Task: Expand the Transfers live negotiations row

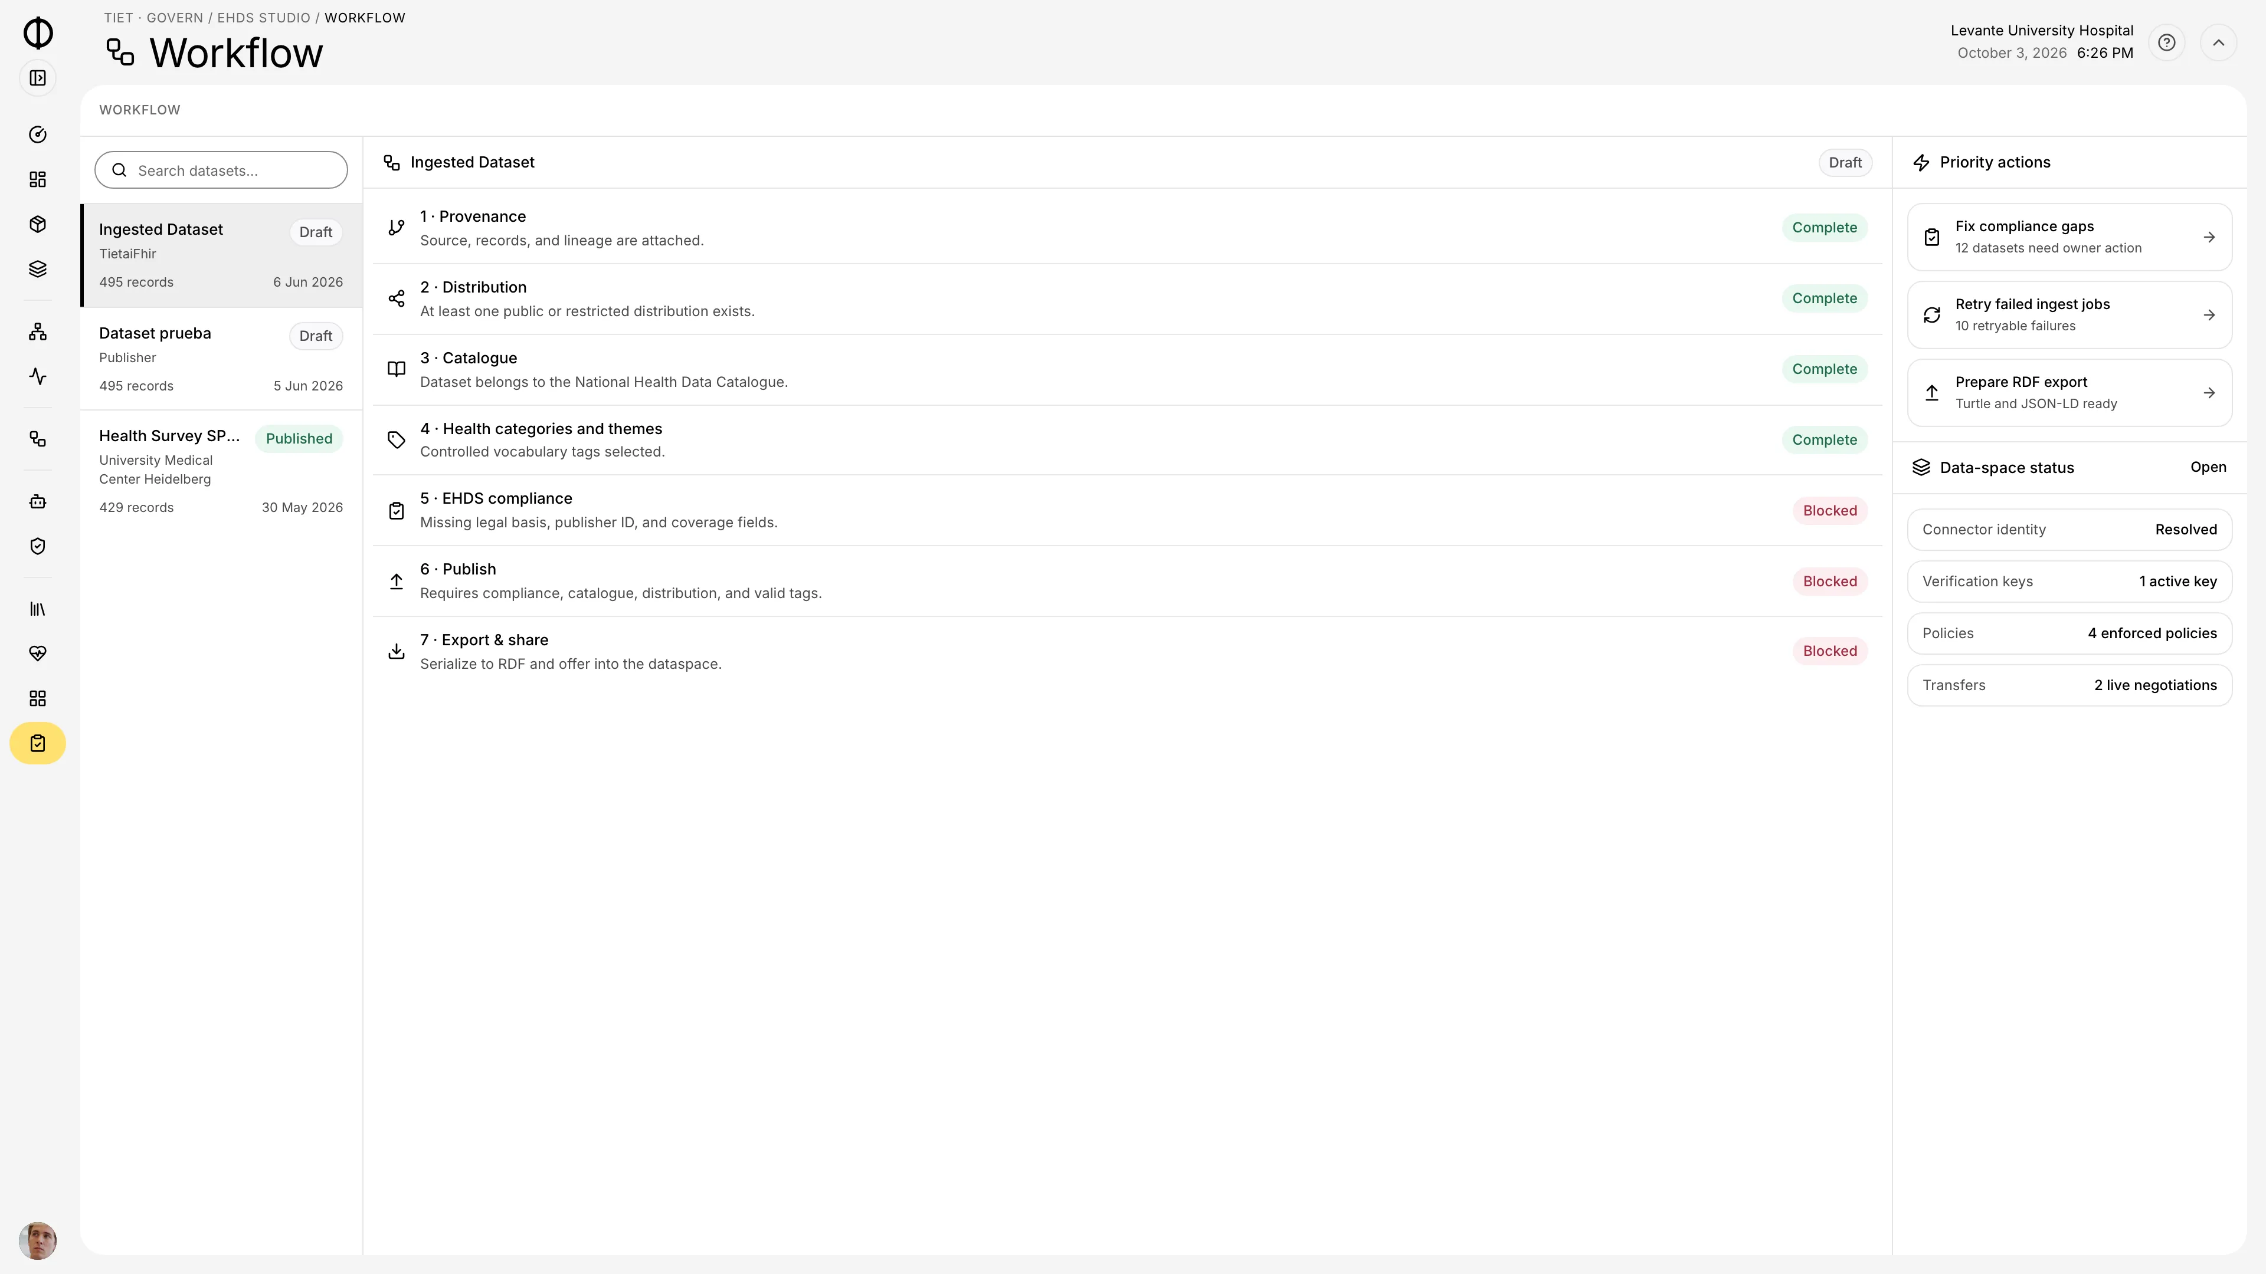Action: pyautogui.click(x=2069, y=685)
